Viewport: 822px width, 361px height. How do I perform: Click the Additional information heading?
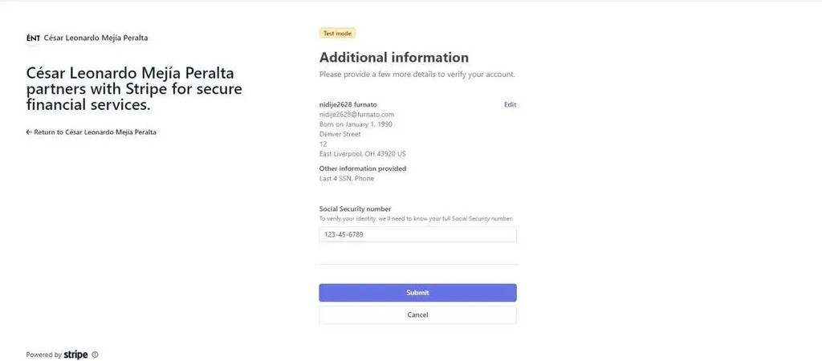[x=393, y=58]
